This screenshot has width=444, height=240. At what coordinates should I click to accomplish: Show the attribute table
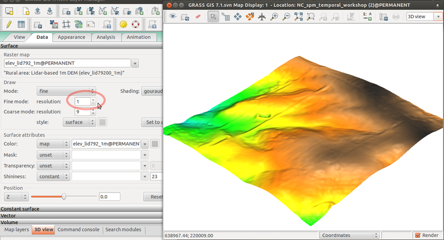21,25
